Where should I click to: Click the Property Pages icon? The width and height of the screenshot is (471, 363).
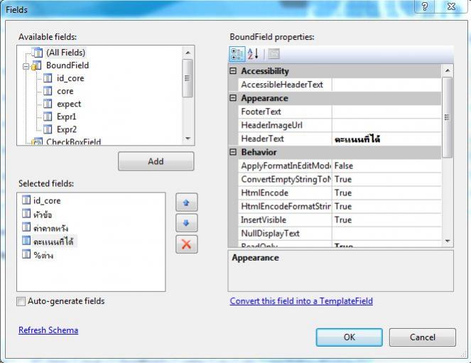274,54
